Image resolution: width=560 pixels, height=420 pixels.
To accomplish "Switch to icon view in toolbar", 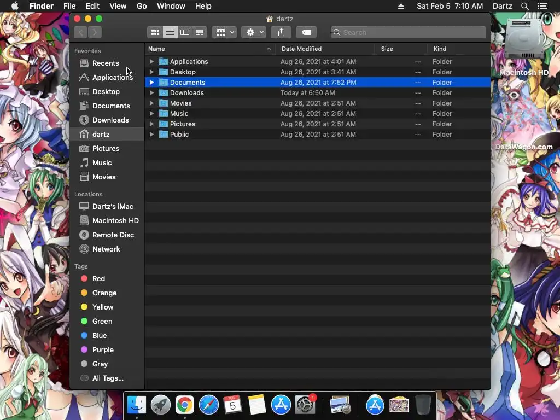I will 155,32.
